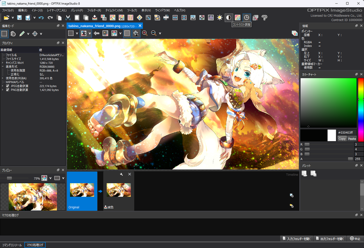The width and height of the screenshot is (364, 248).
Task: Select the pencil drawing tool
Action: (22, 34)
